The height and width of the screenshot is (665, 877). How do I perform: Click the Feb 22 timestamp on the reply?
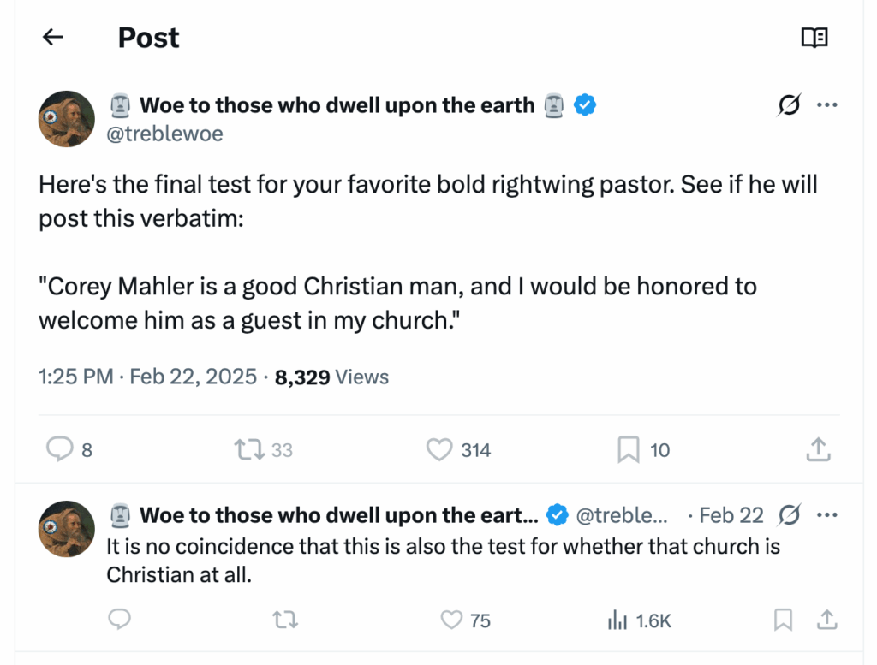tap(732, 514)
